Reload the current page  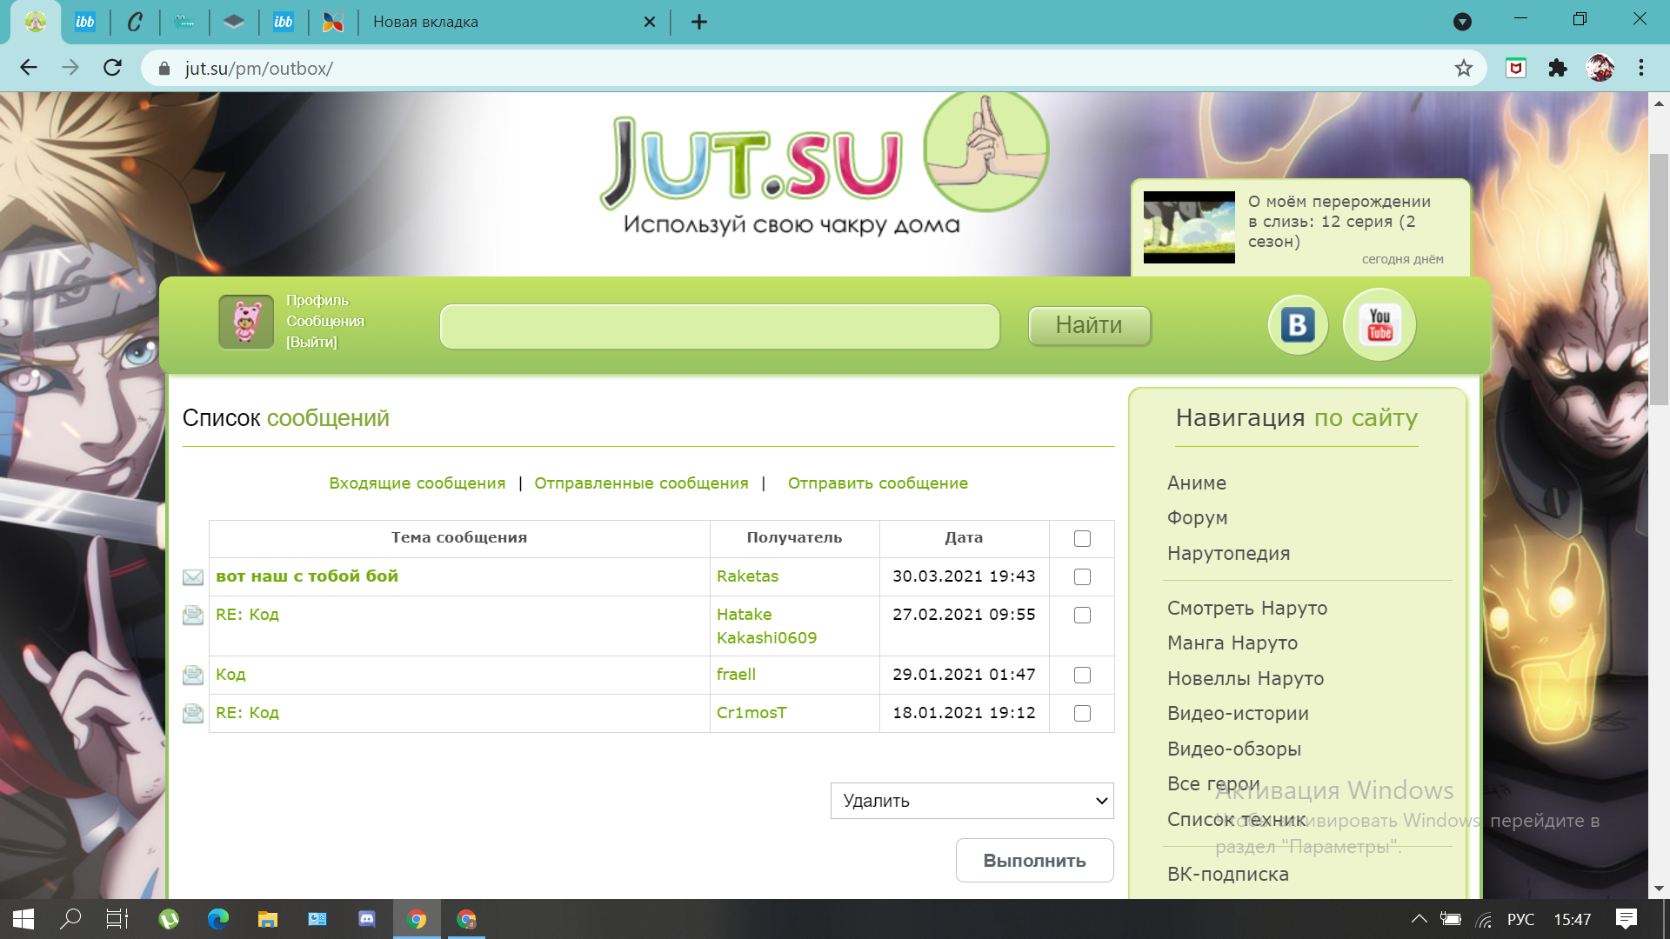pyautogui.click(x=112, y=68)
